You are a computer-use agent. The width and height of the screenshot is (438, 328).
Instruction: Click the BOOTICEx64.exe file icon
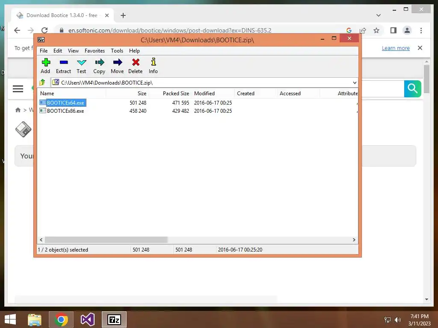point(43,102)
